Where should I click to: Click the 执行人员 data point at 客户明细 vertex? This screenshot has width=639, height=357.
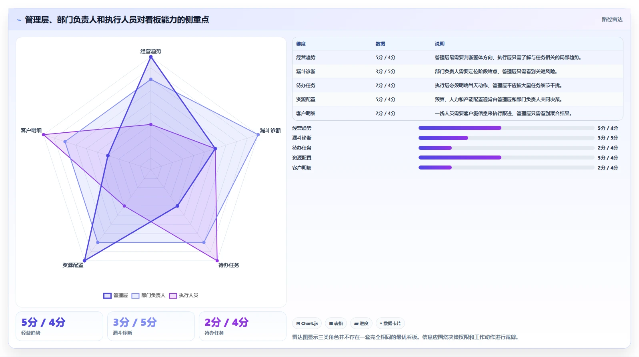tap(44, 135)
